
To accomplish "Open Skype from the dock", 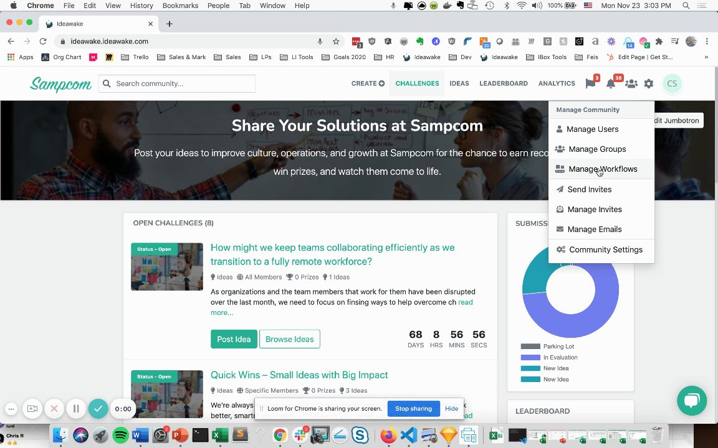I will pos(360,435).
